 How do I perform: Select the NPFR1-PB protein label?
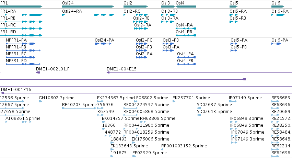(16, 47)
